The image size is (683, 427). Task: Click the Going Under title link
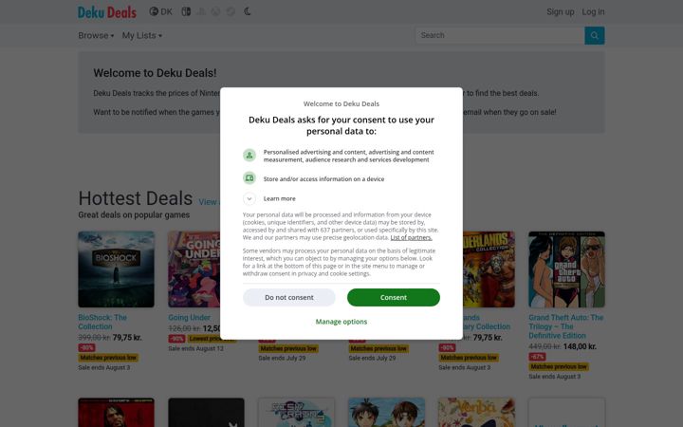(189, 318)
